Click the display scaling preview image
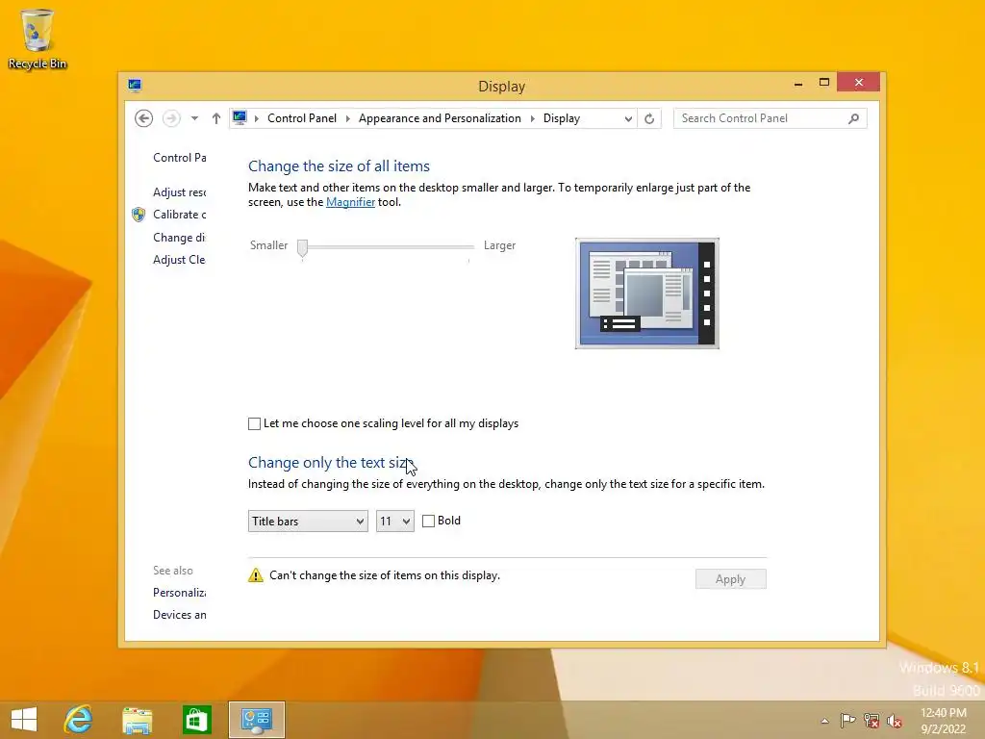Viewport: 985px width, 739px height. [x=647, y=293]
